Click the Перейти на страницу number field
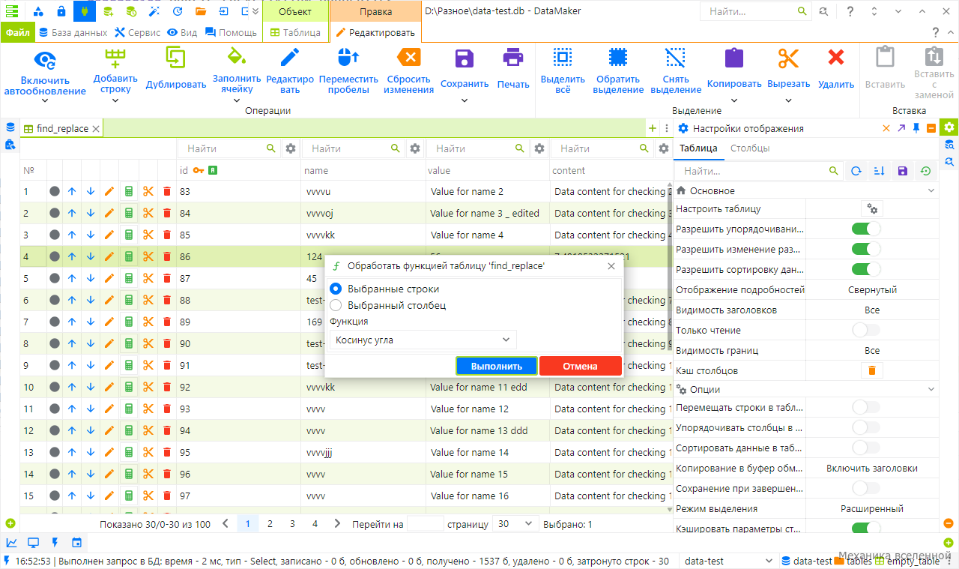Screen dimensions: 959x569 [426, 524]
